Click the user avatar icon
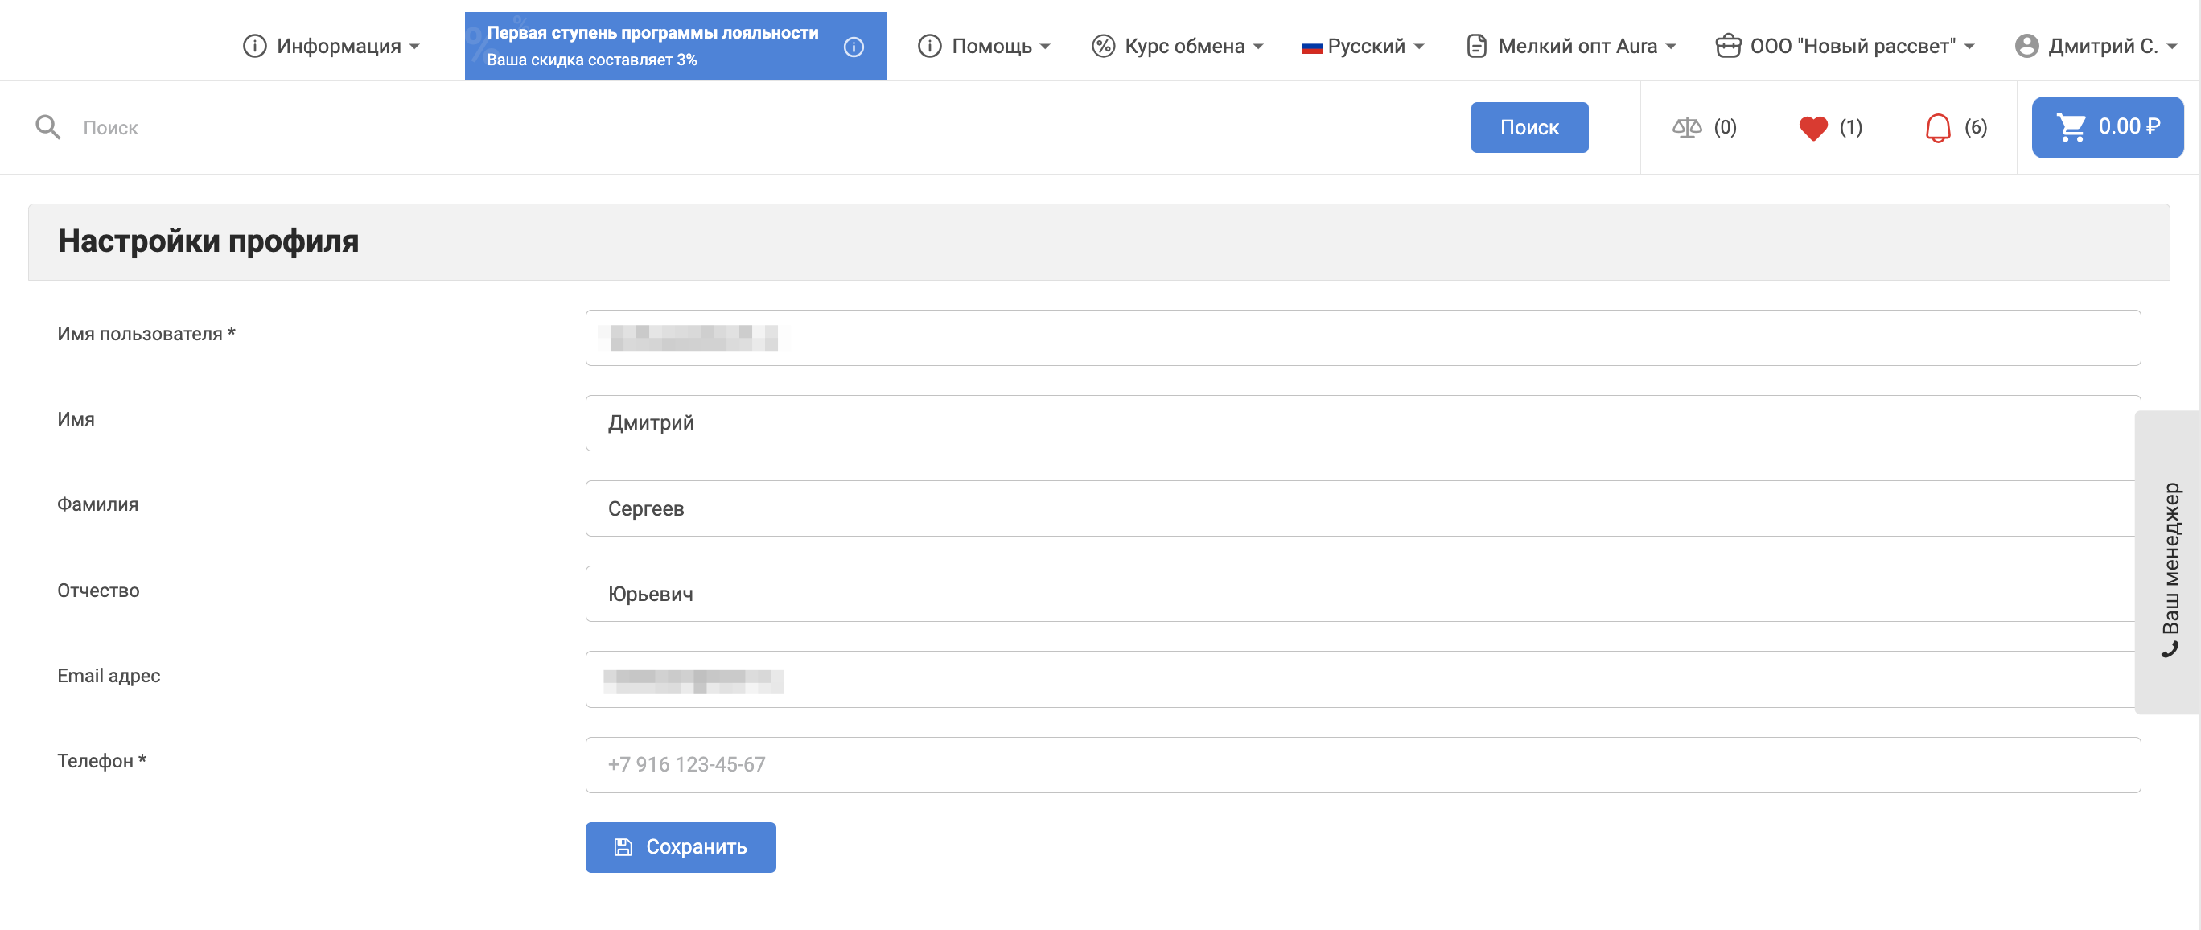Screen dimensions: 2201x930 [2026, 46]
